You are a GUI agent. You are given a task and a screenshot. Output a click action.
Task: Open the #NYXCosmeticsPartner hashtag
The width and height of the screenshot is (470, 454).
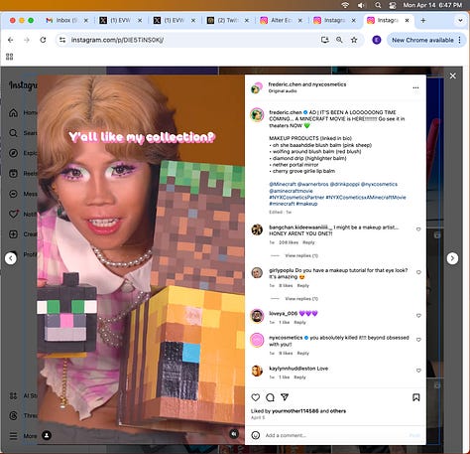(296, 198)
